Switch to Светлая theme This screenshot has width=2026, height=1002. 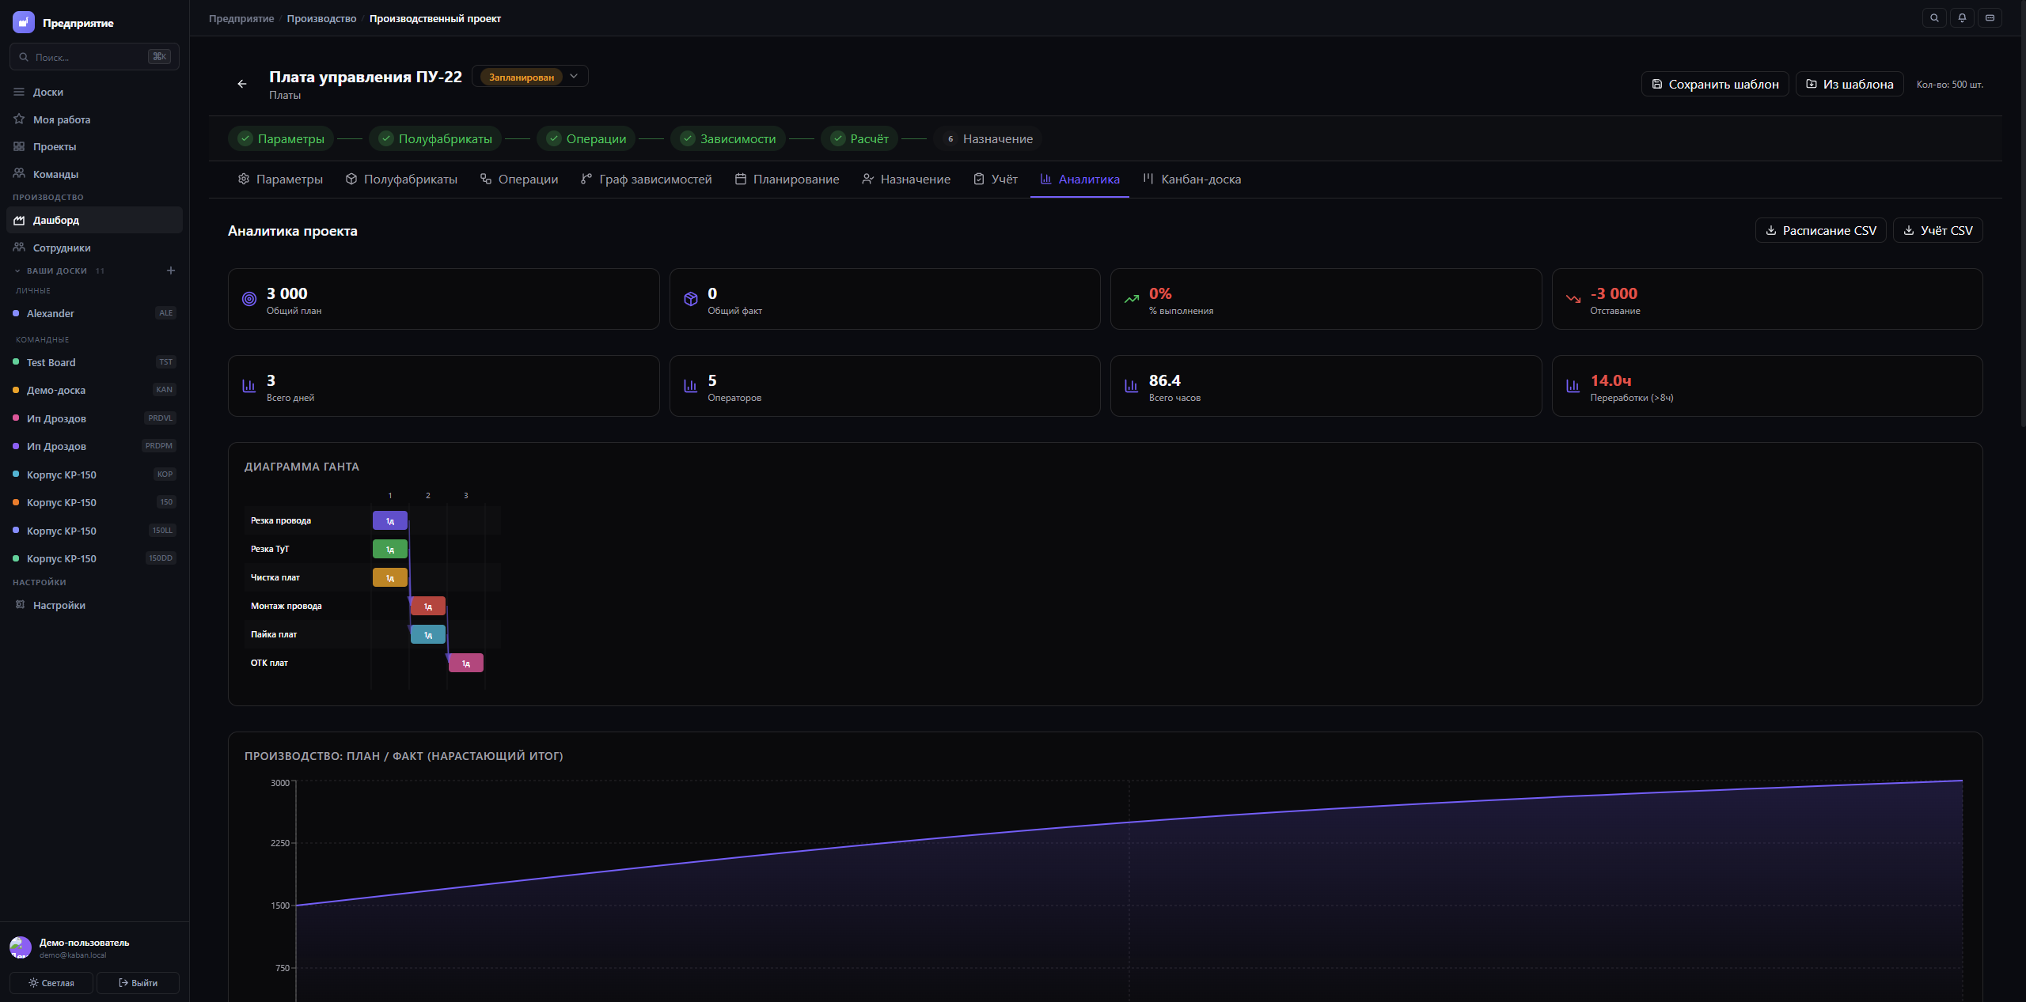coord(51,983)
